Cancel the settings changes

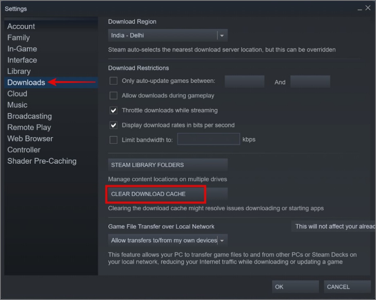pos(347,287)
